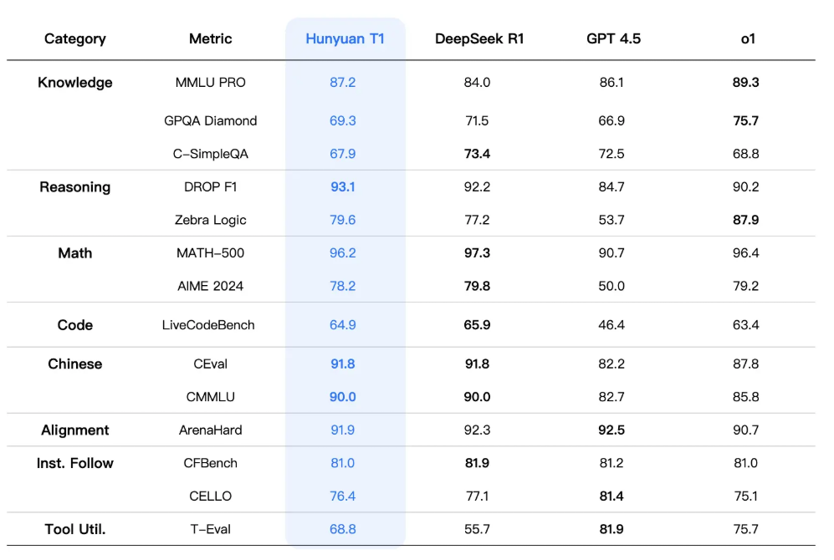The height and width of the screenshot is (560, 834).
Task: Click Hunyuan T1's DROP F1 score 93.1
Action: point(343,187)
